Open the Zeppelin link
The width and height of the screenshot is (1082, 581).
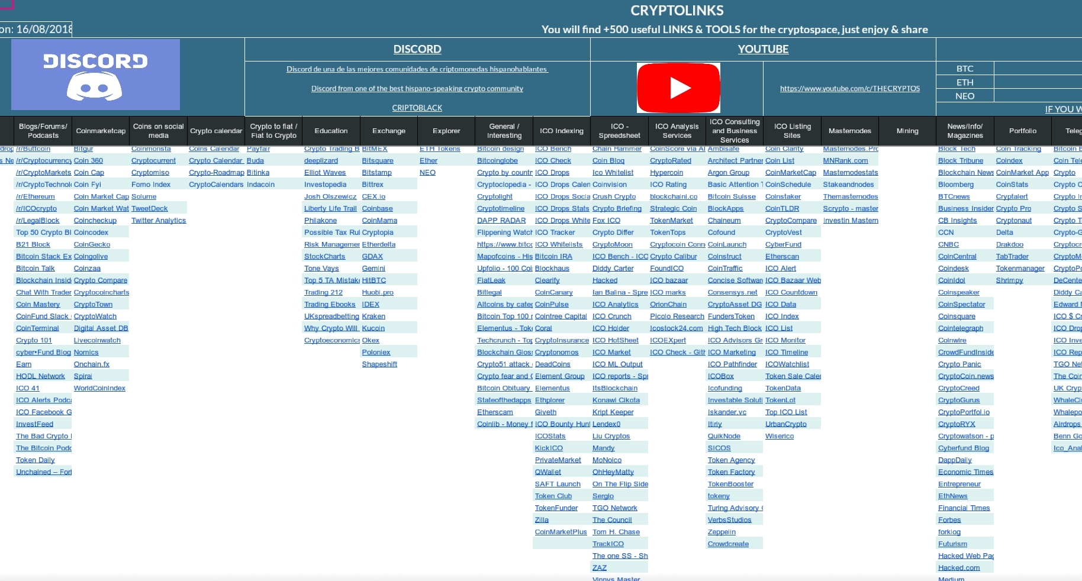point(722,532)
